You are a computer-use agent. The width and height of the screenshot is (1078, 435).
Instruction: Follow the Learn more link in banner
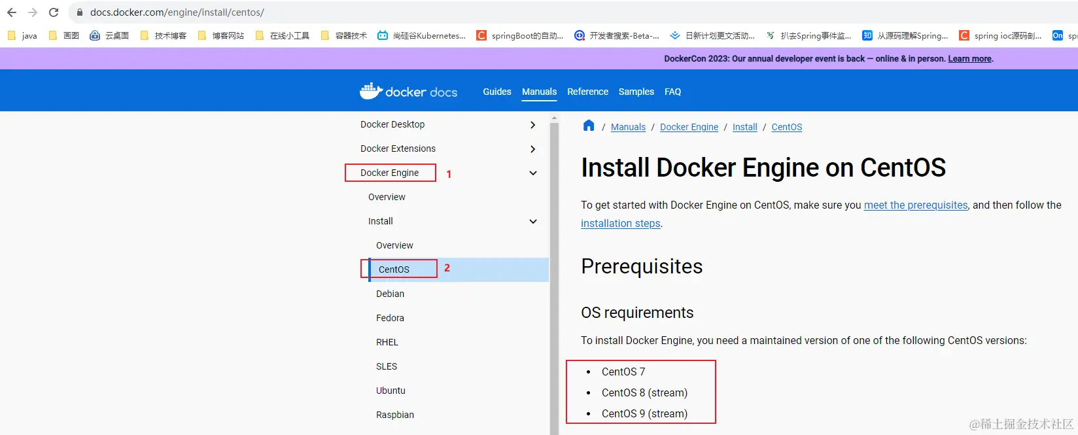(969, 59)
